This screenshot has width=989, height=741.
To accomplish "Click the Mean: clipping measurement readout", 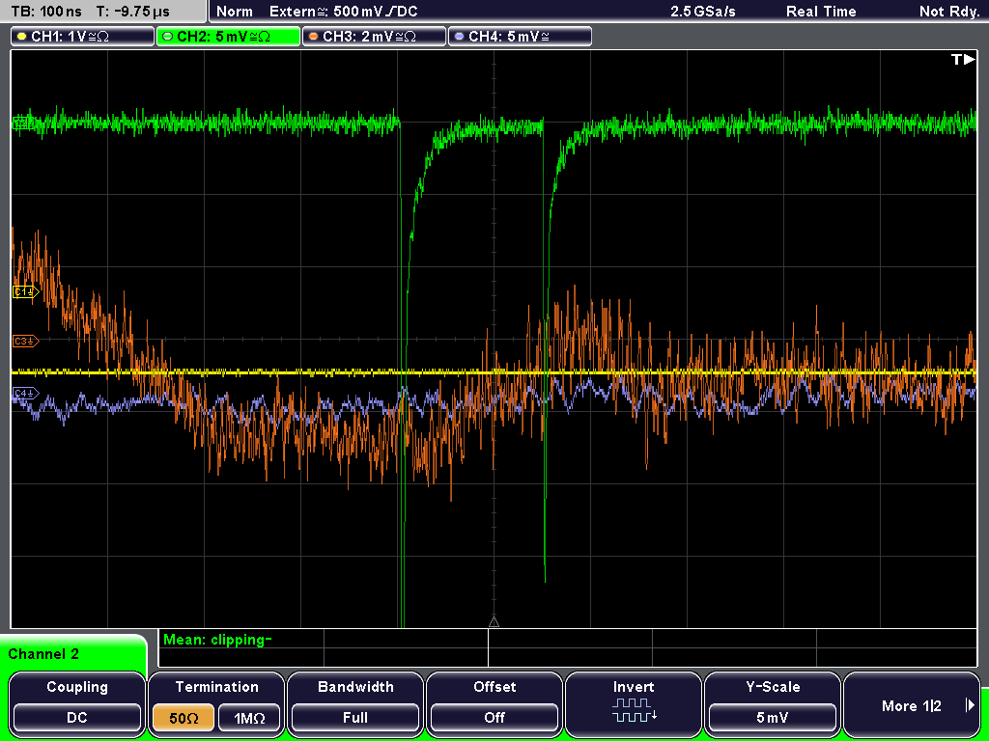I will 217,640.
